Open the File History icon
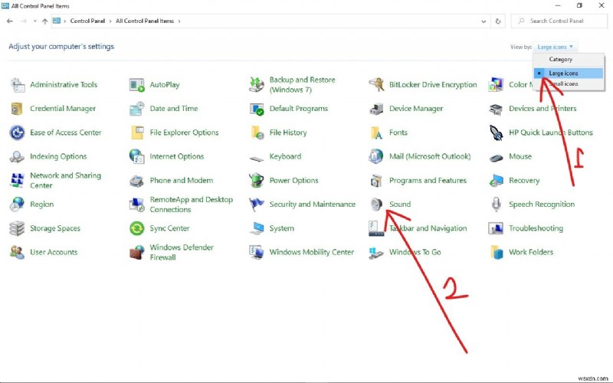This screenshot has width=613, height=383. [x=257, y=133]
